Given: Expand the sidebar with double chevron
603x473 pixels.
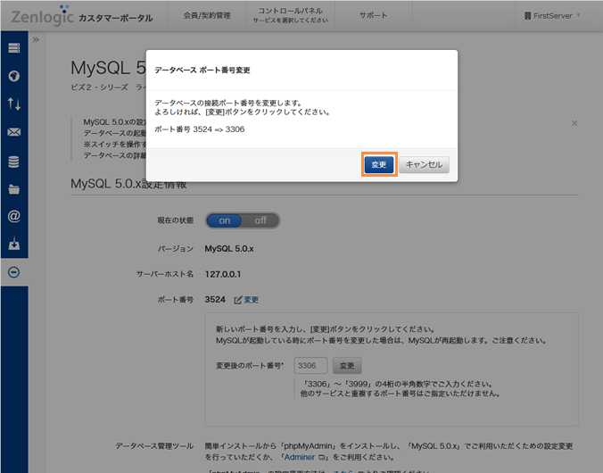Looking at the screenshot, I should 36,40.
